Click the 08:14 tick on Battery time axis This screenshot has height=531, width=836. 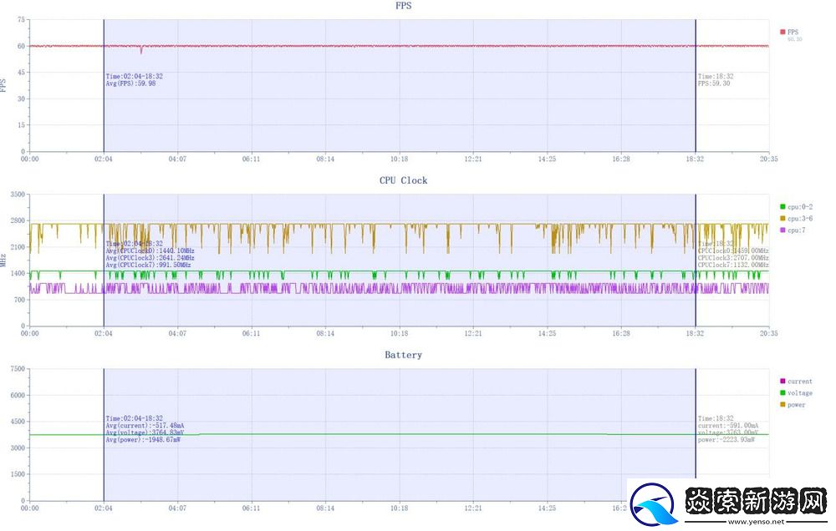click(325, 507)
